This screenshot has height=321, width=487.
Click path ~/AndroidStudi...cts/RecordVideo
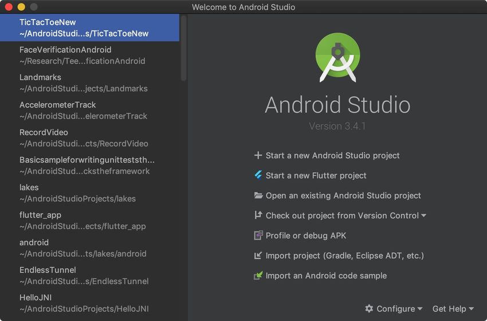pyautogui.click(x=84, y=144)
